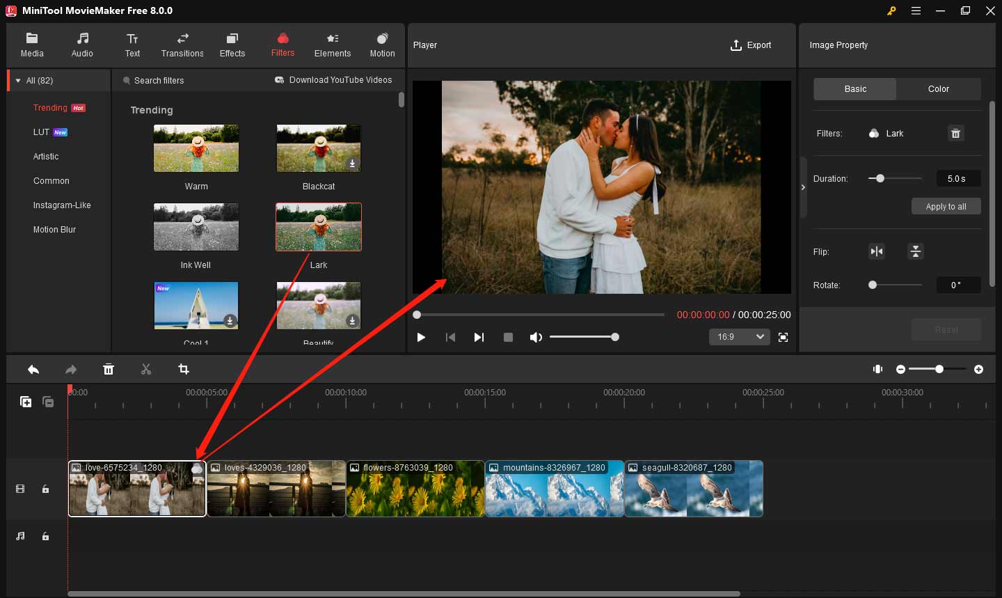Jump to previous frame

[x=450, y=337]
